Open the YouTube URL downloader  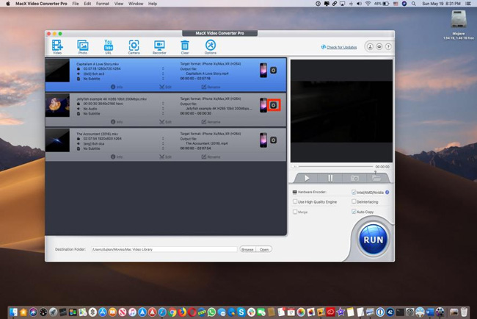[109, 46]
